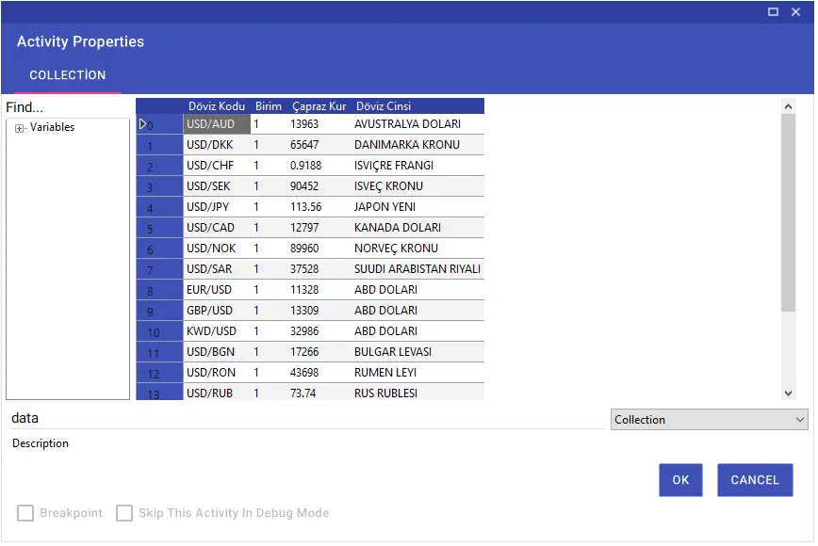The image size is (818, 546).
Task: Click the 113.56 rate cell
Action: 319,208
